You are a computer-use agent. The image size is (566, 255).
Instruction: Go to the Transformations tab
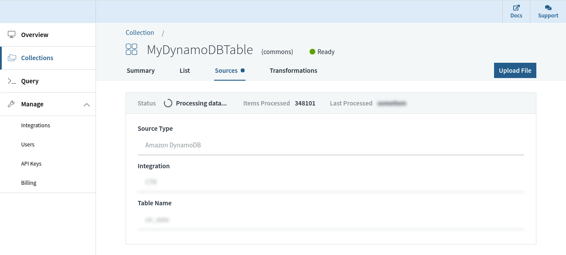click(x=293, y=71)
